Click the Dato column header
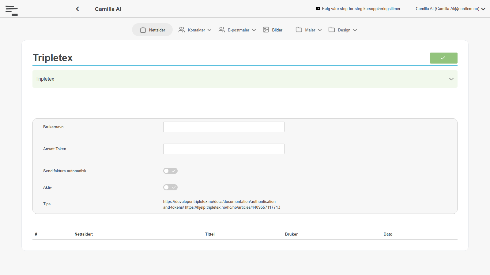 coord(388,234)
